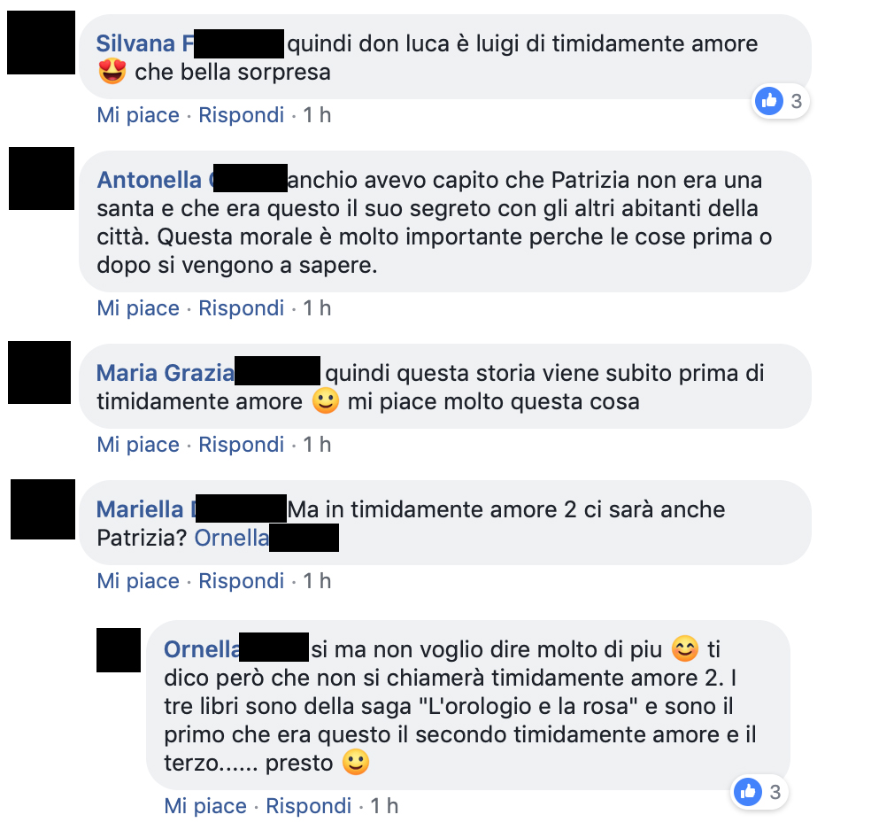
Task: Like Mariella's comment about timidamente amore 2
Action: click(138, 580)
